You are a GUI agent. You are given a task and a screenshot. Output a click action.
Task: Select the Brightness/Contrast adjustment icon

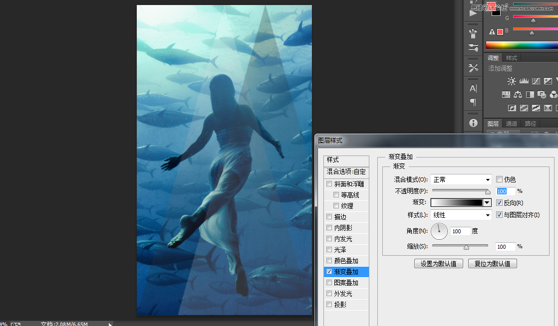[511, 81]
